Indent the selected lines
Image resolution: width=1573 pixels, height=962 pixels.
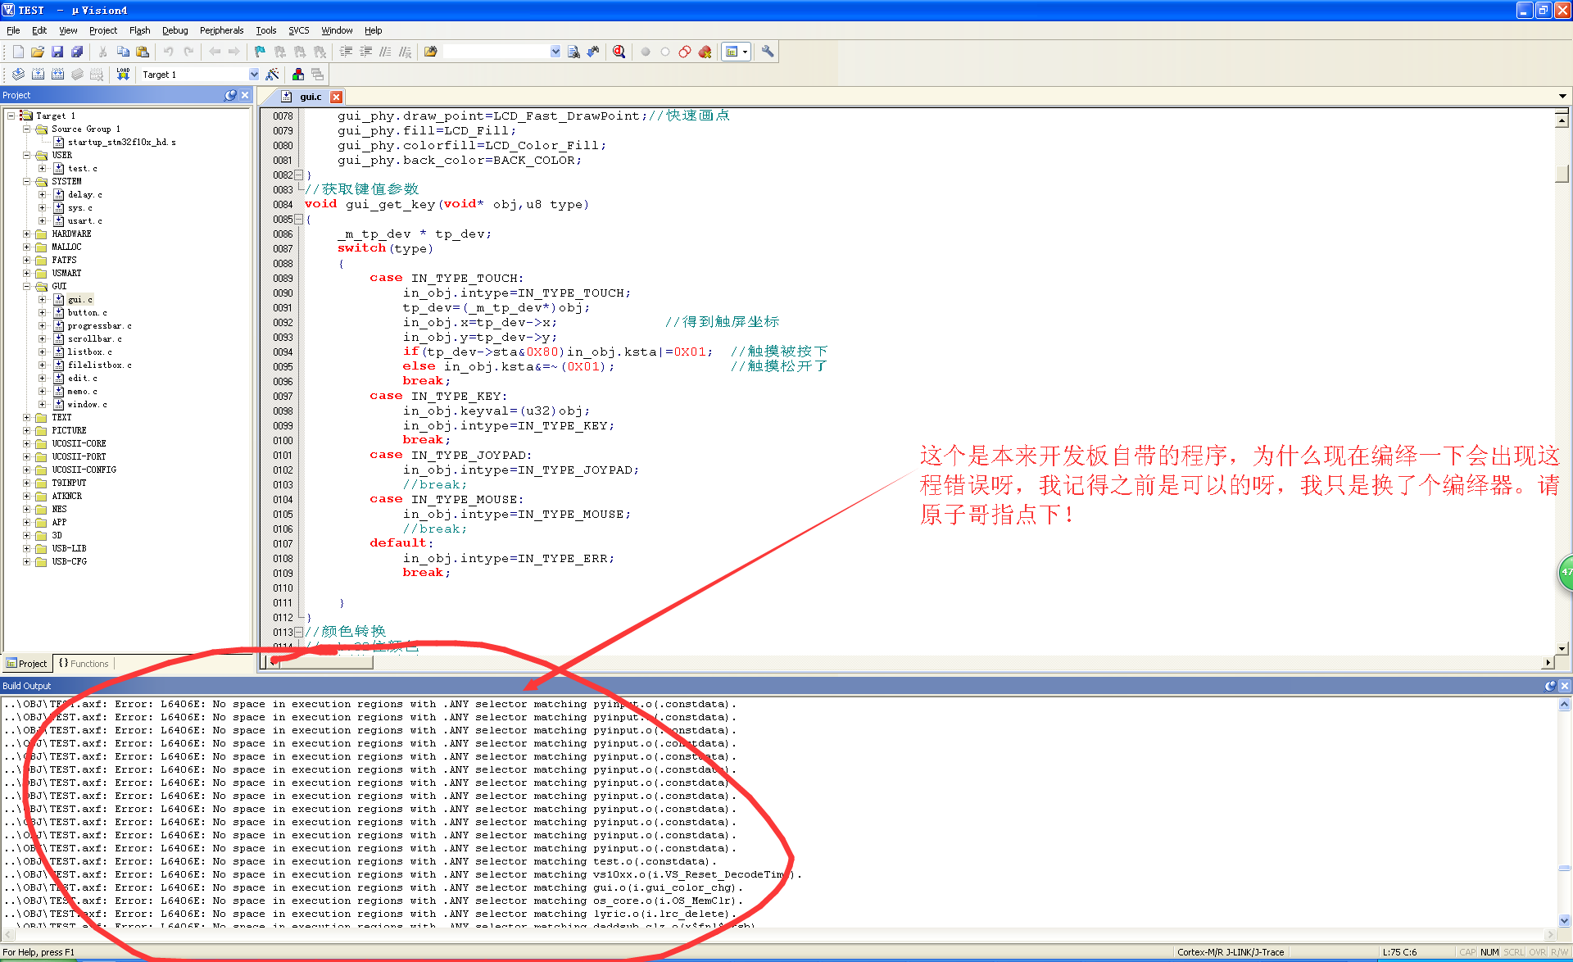click(347, 52)
